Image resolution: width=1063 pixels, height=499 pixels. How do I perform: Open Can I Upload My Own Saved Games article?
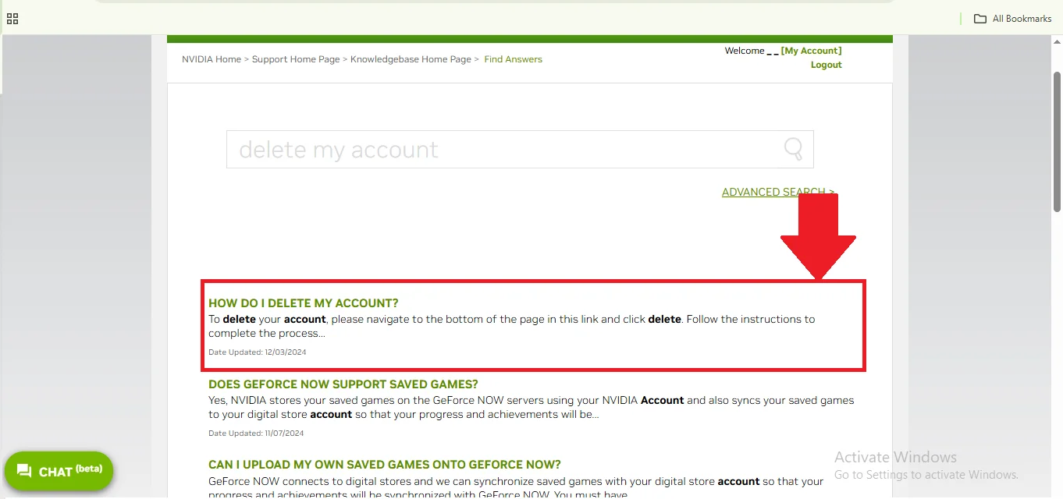click(x=385, y=465)
